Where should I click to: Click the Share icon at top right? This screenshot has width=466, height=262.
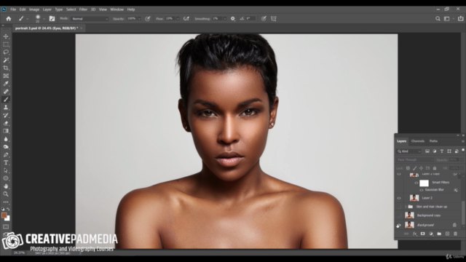click(461, 19)
